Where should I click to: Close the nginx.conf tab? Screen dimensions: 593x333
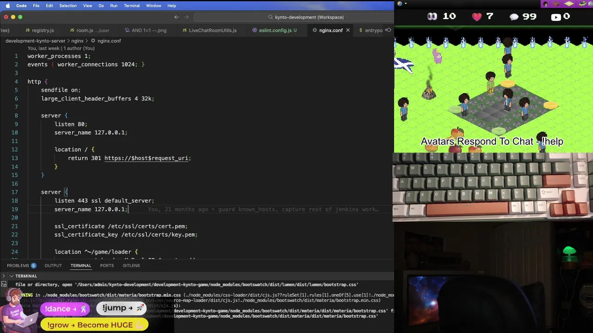(x=348, y=30)
